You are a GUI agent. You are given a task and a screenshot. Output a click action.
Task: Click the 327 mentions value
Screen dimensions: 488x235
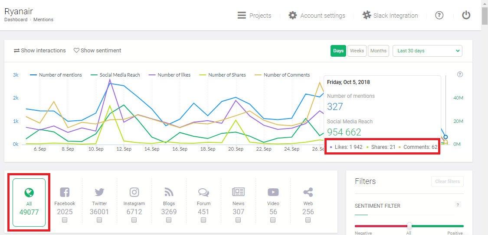click(x=335, y=107)
